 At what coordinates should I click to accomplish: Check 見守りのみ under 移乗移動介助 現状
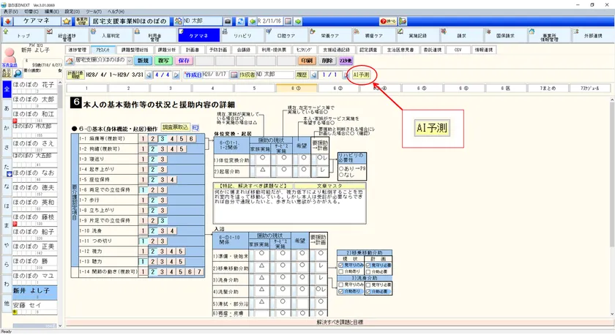coord(341,266)
